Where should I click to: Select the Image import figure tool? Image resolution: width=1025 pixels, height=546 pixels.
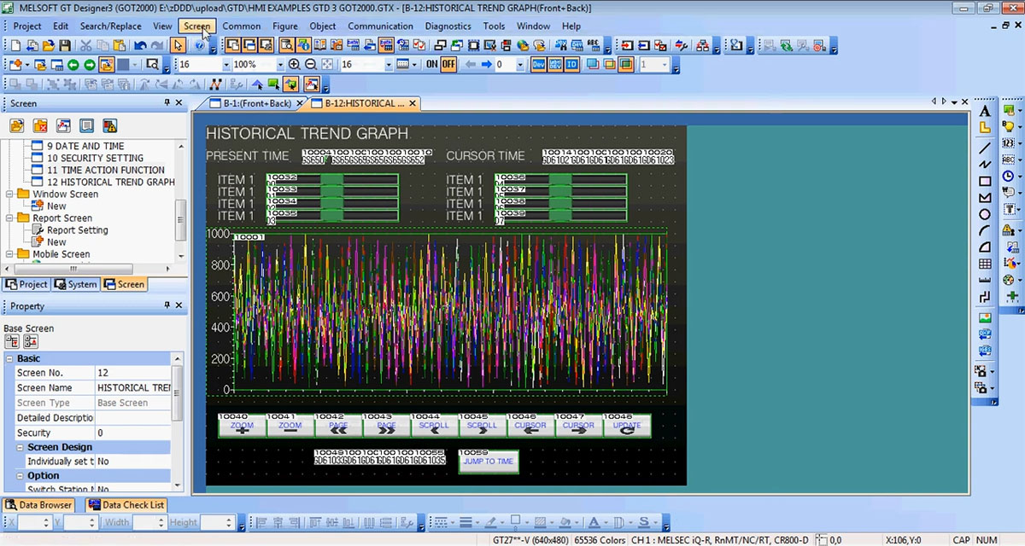coord(985,318)
